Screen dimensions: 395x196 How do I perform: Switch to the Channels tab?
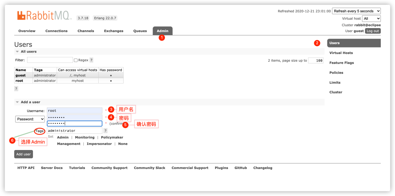86,31
